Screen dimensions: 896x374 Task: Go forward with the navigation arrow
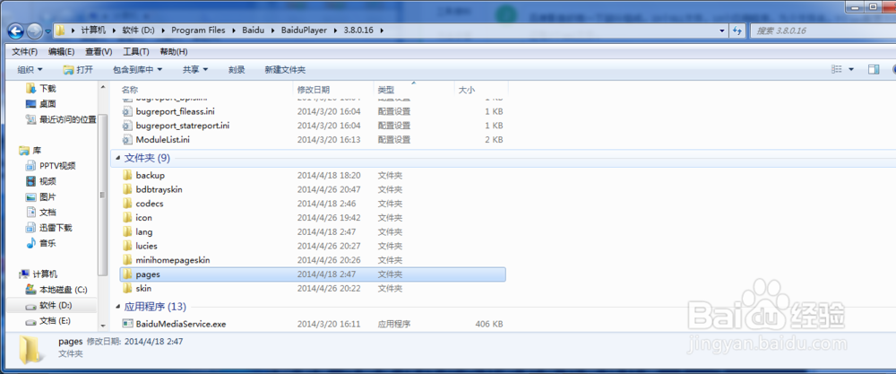pyautogui.click(x=34, y=30)
